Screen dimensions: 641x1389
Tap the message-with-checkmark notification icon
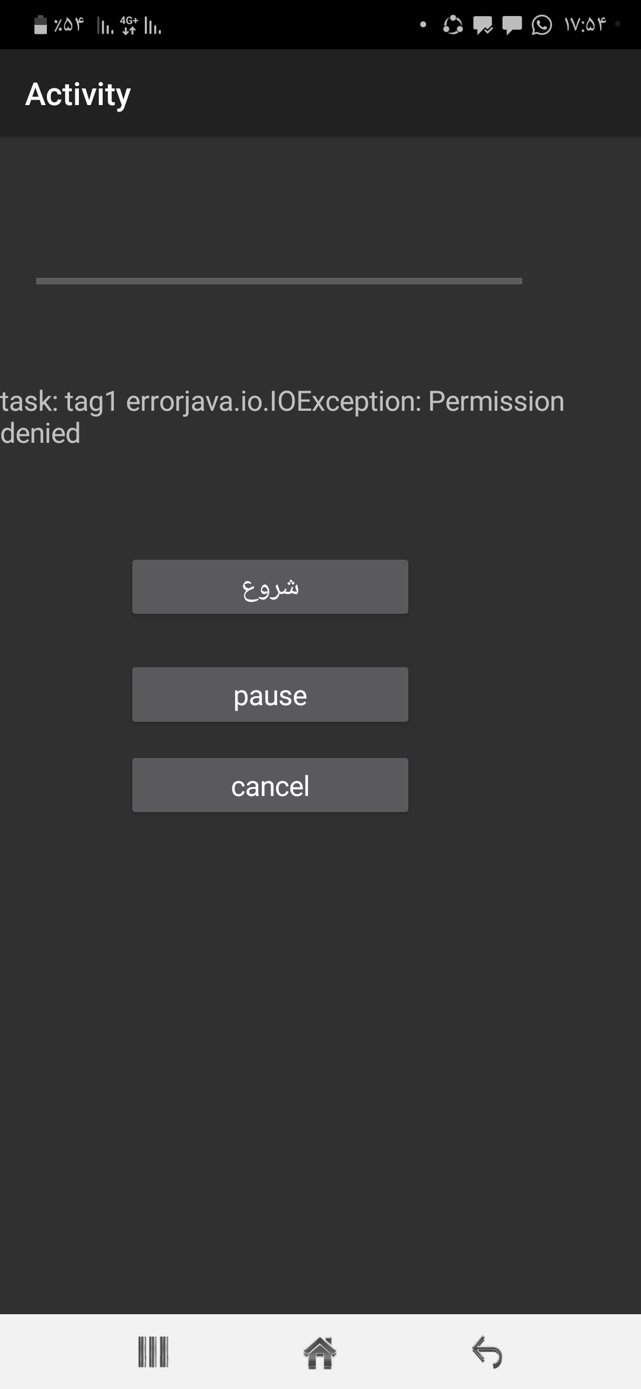[x=483, y=26]
